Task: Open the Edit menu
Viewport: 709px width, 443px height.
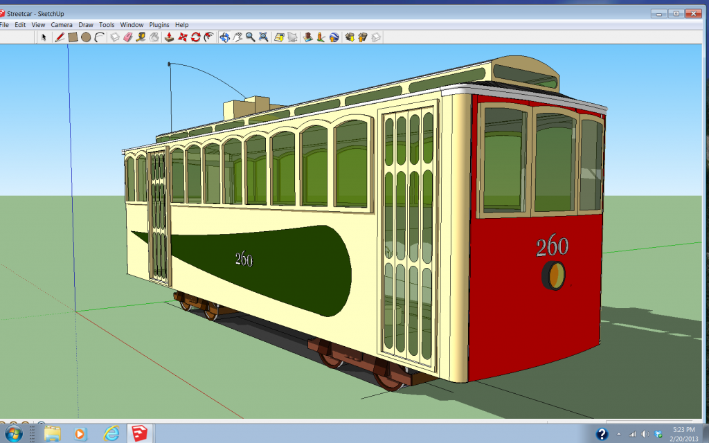Action: click(x=20, y=25)
